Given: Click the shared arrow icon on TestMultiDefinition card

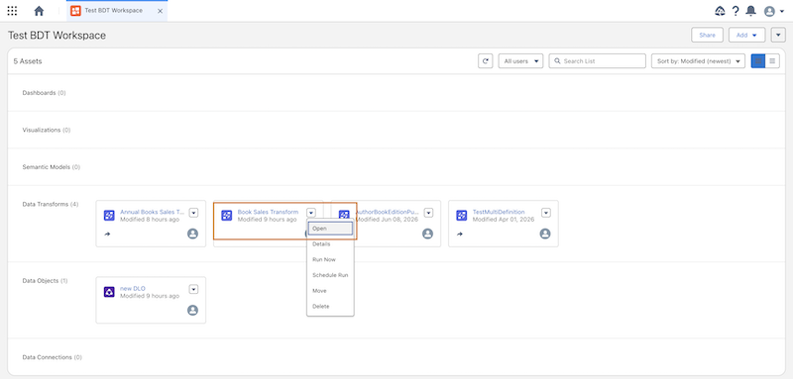Looking at the screenshot, I should (460, 235).
